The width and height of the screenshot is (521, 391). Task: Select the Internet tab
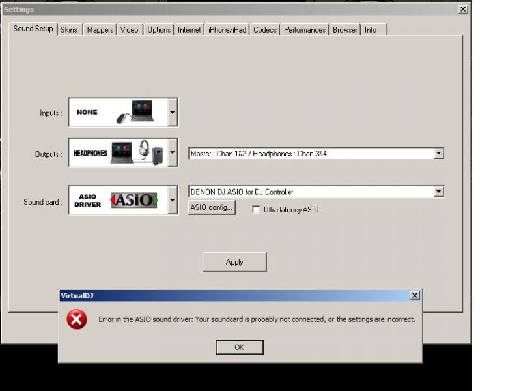tap(189, 30)
